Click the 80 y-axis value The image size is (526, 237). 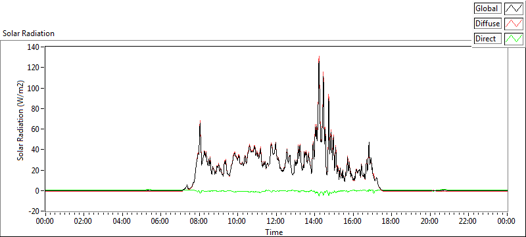click(x=36, y=108)
